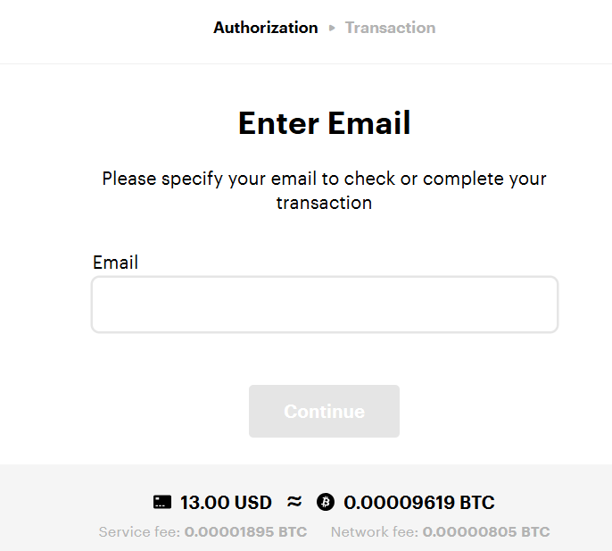Viewport: 612px width, 551px height.
Task: Click the Service fee label
Action: point(139,532)
